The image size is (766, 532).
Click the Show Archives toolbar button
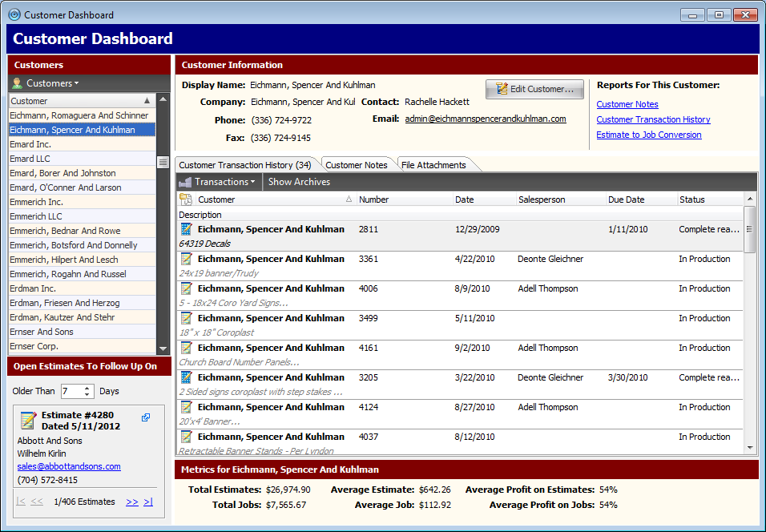299,182
